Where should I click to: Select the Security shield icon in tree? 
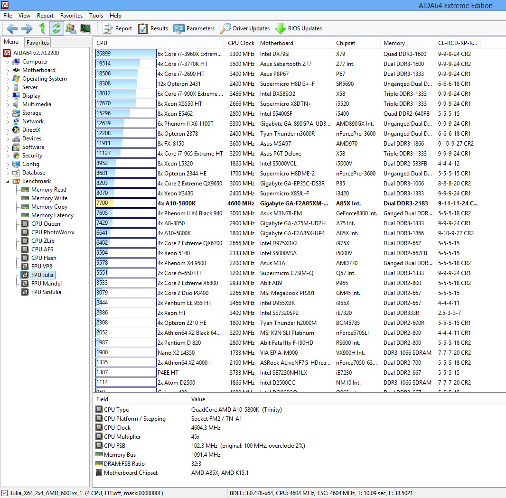click(16, 156)
